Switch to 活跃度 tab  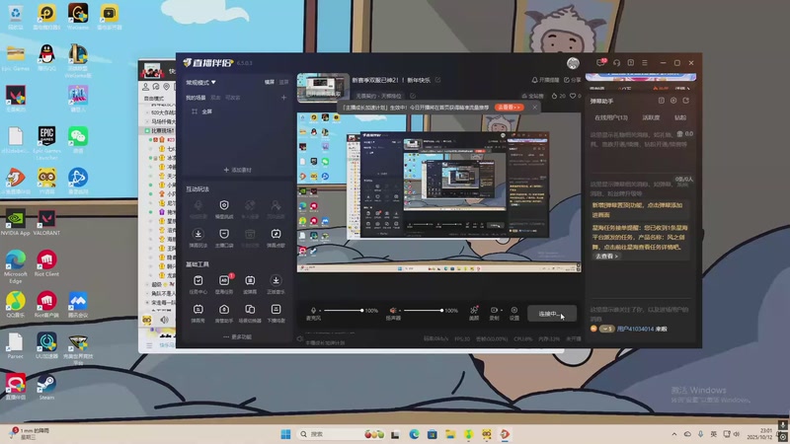[x=651, y=117]
